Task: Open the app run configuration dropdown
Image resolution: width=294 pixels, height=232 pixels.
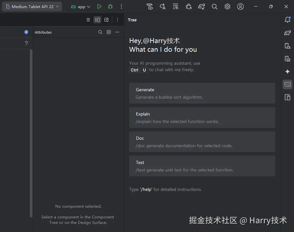Action: (x=80, y=7)
